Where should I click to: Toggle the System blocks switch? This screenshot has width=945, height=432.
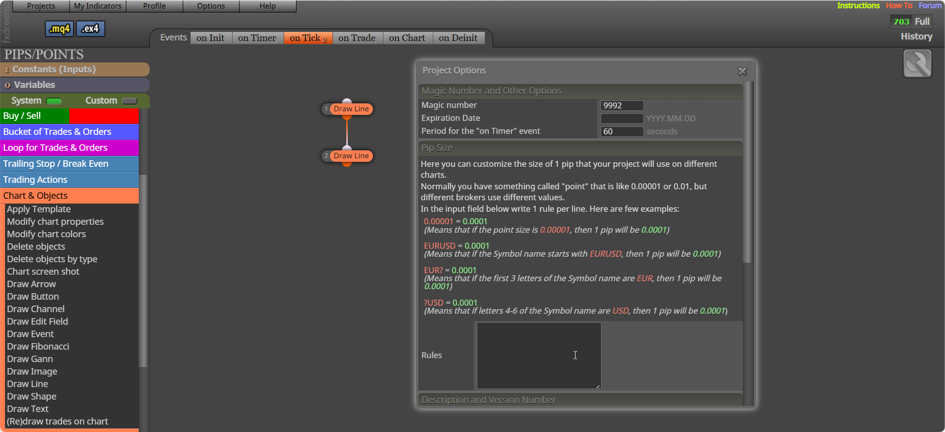53,101
